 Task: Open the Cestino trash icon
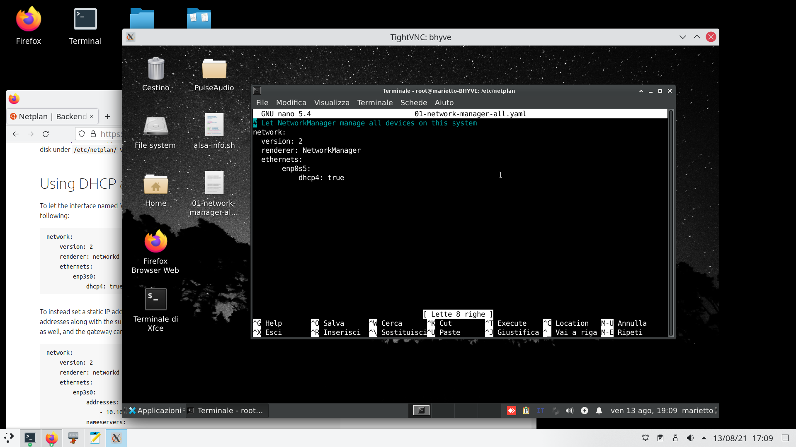(x=156, y=69)
